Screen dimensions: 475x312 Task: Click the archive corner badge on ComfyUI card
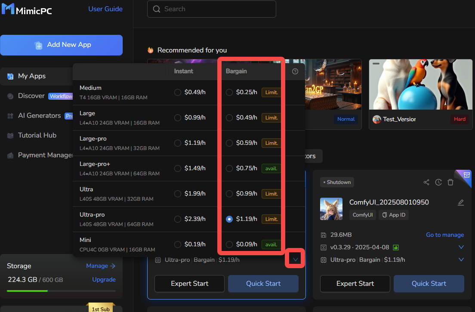[466, 175]
